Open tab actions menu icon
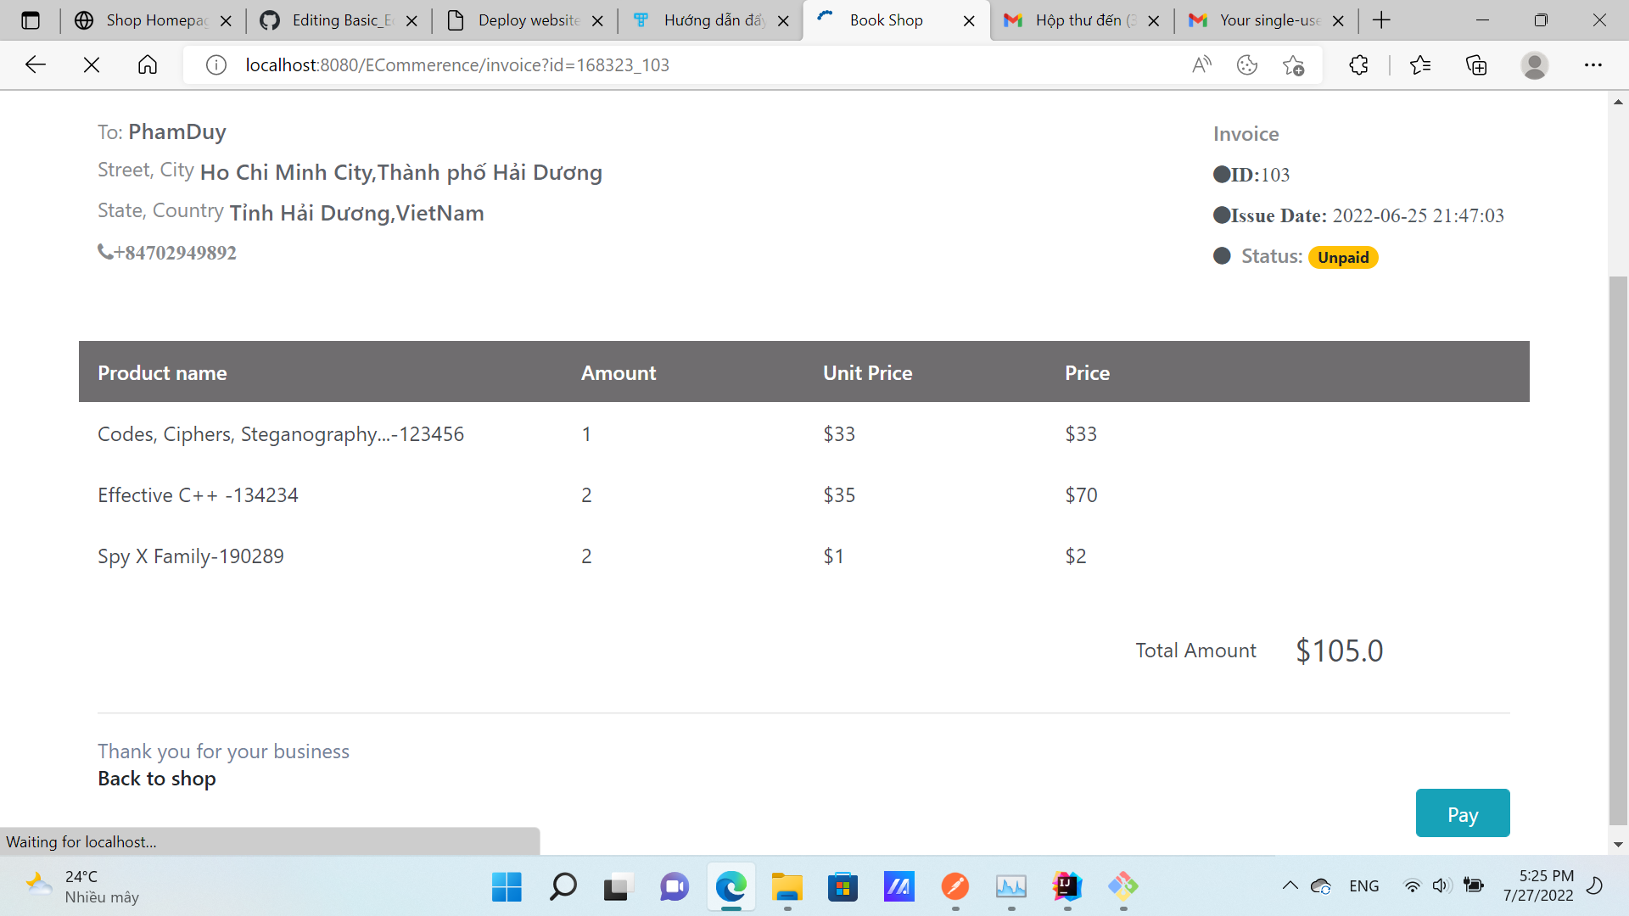The width and height of the screenshot is (1629, 916). point(31,20)
